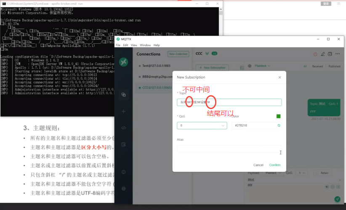Open the Help menu in MQTTX
The image size is (346, 210).
point(157,45)
